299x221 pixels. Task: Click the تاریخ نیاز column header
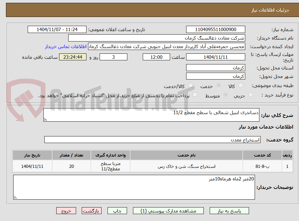32,155
